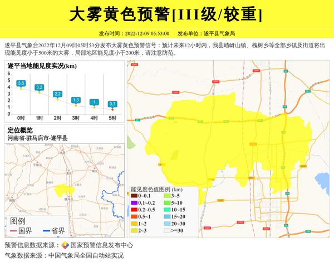The image size is (334, 262).
Task: Click the 5时 axis label
Action: [112, 118]
